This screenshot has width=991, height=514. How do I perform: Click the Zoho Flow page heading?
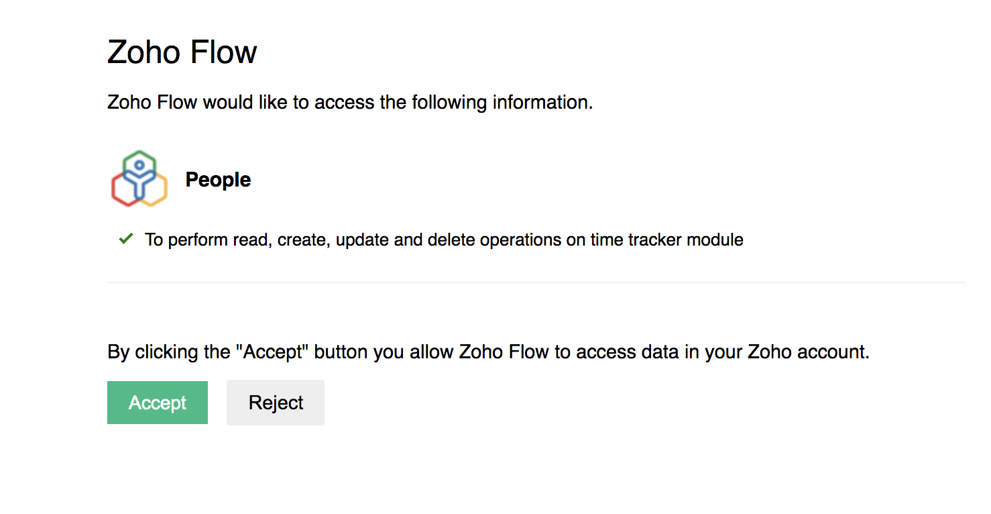(182, 52)
